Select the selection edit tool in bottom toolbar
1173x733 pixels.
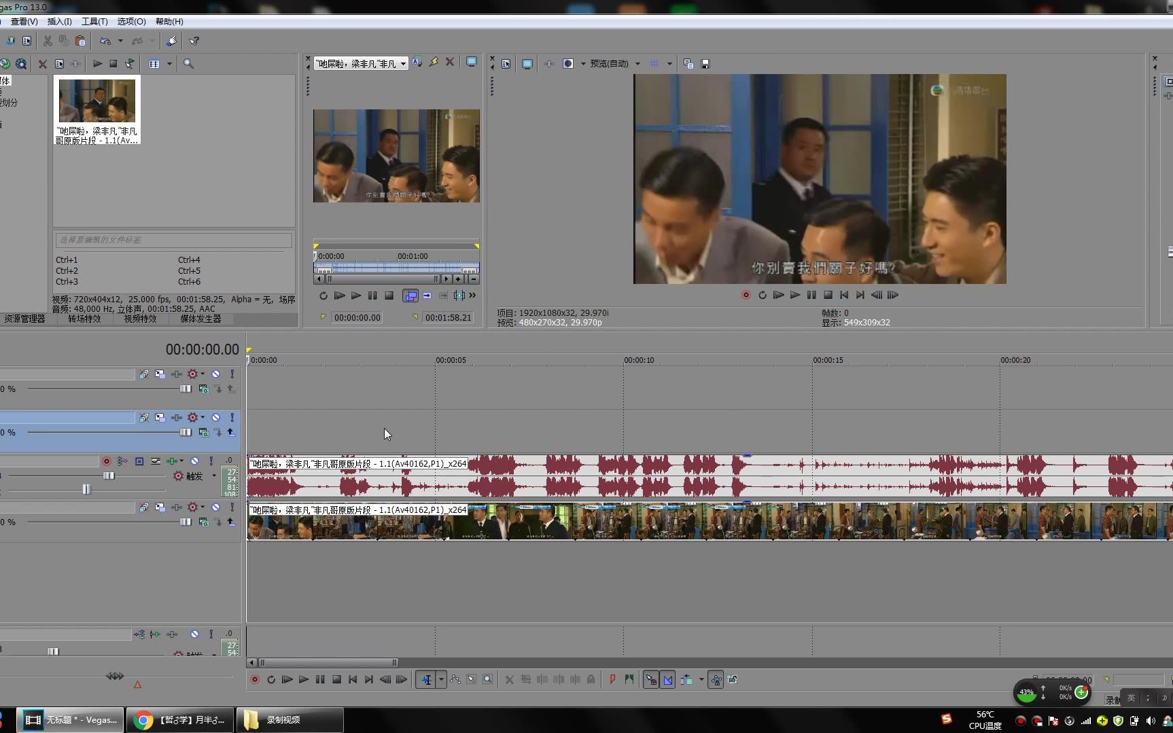click(471, 679)
